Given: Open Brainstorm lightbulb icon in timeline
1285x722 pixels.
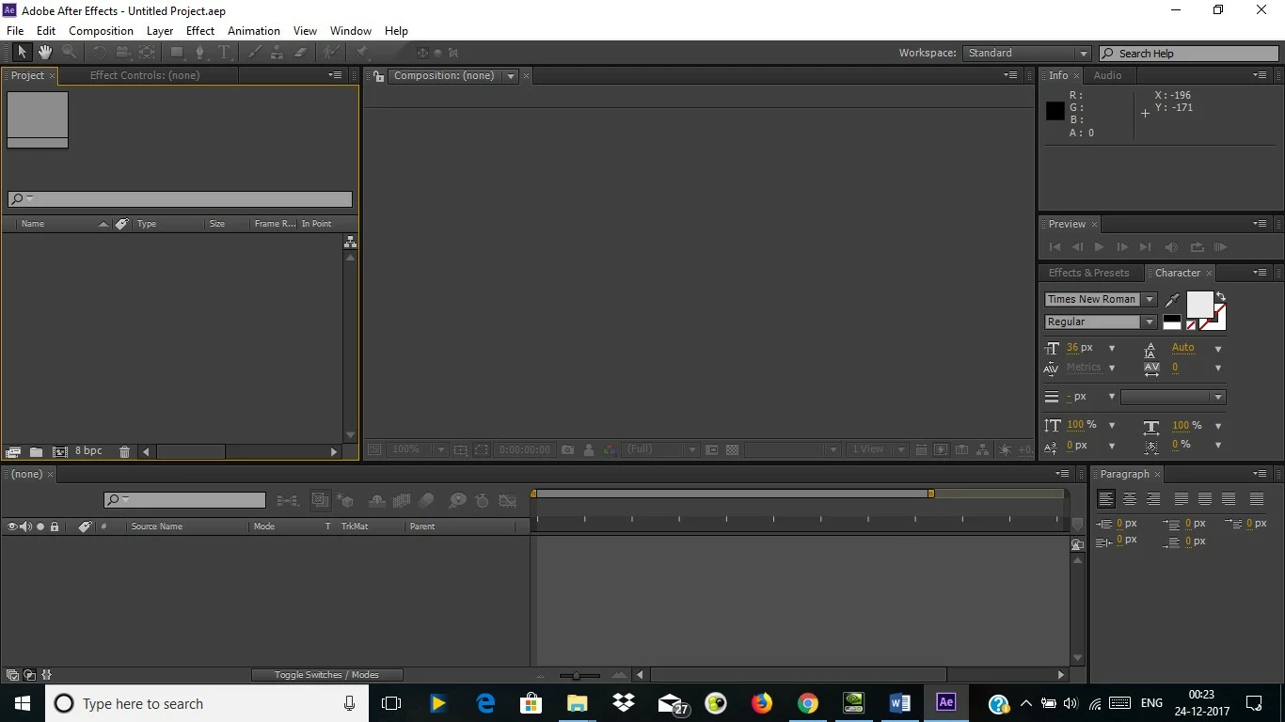Looking at the screenshot, I should point(457,501).
